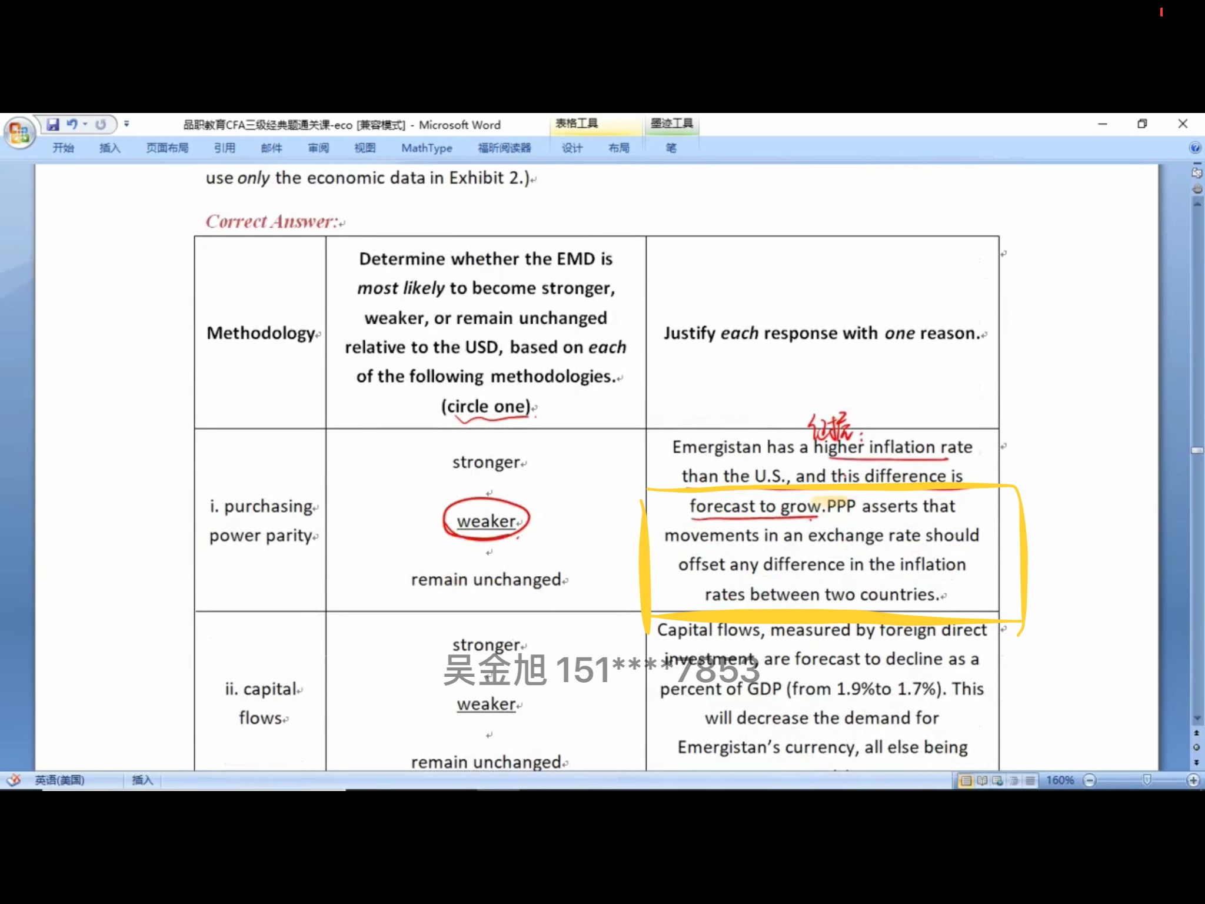This screenshot has width=1205, height=904.
Task: Open the ink tools 笔 (Pens) tab
Action: (x=671, y=148)
